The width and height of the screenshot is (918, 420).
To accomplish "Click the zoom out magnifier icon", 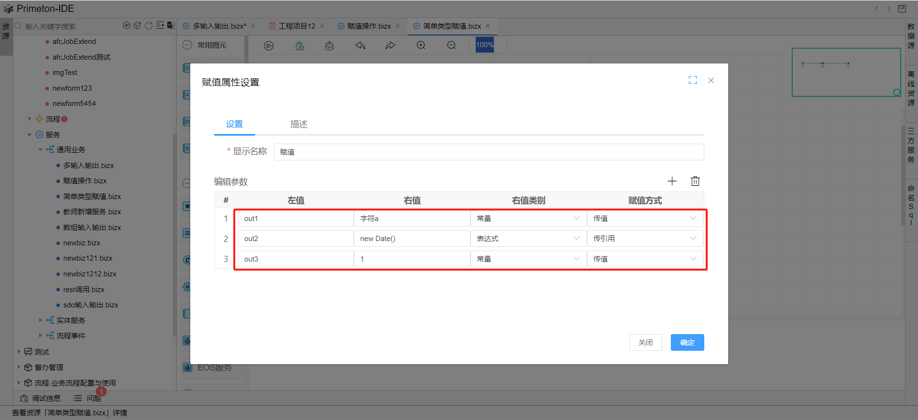I will tap(451, 45).
